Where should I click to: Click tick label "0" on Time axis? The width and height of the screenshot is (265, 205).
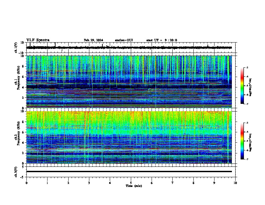coord(26,183)
